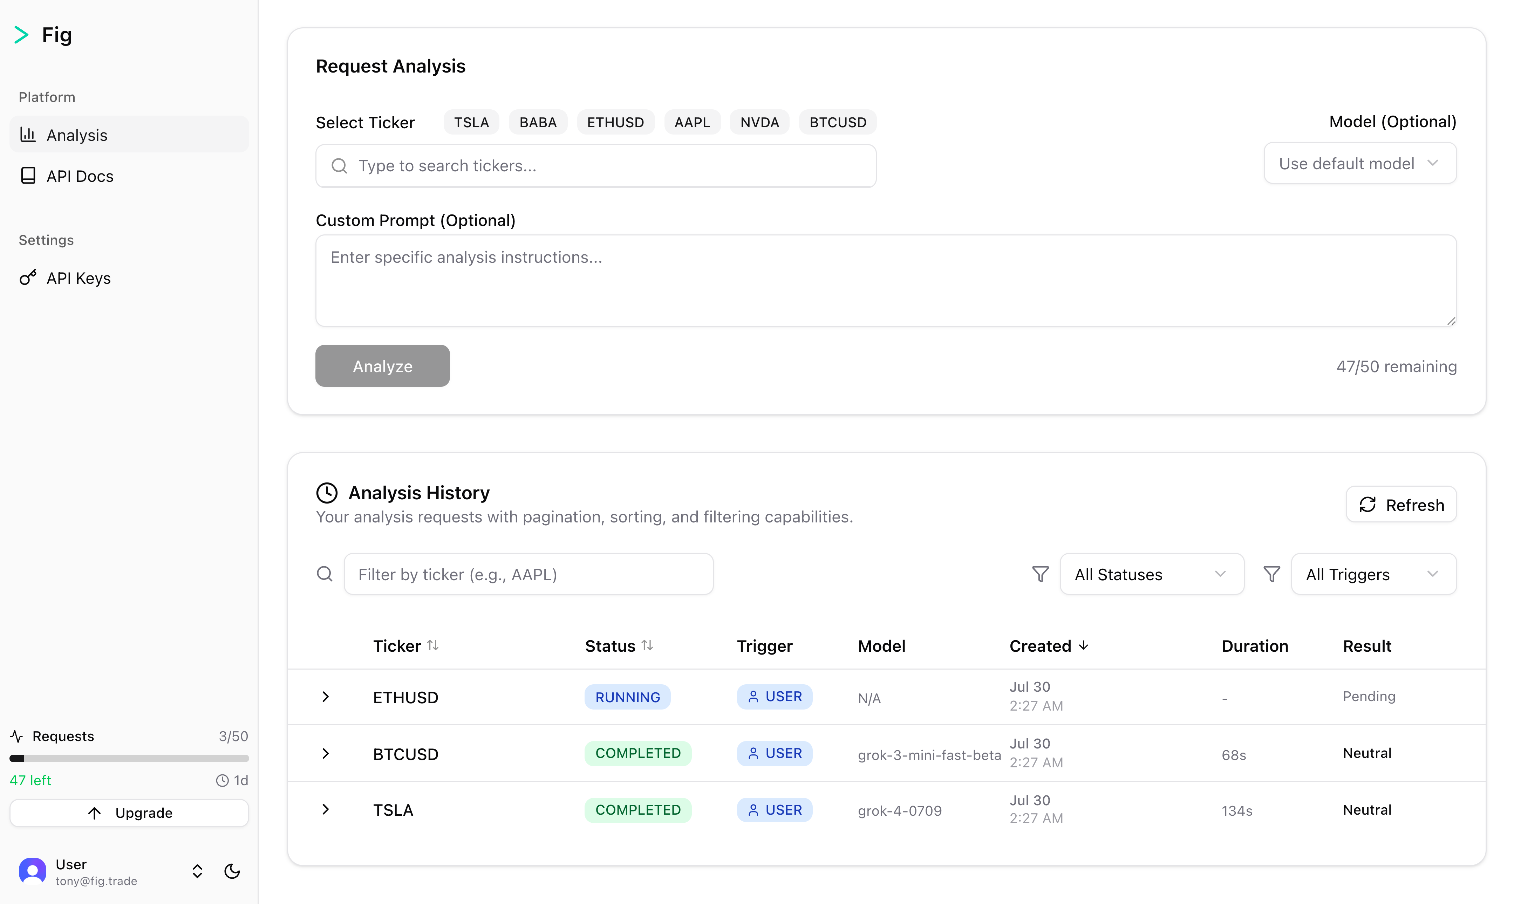Click the grok-4-0709 model cell
1514x904 pixels.
[x=900, y=811]
